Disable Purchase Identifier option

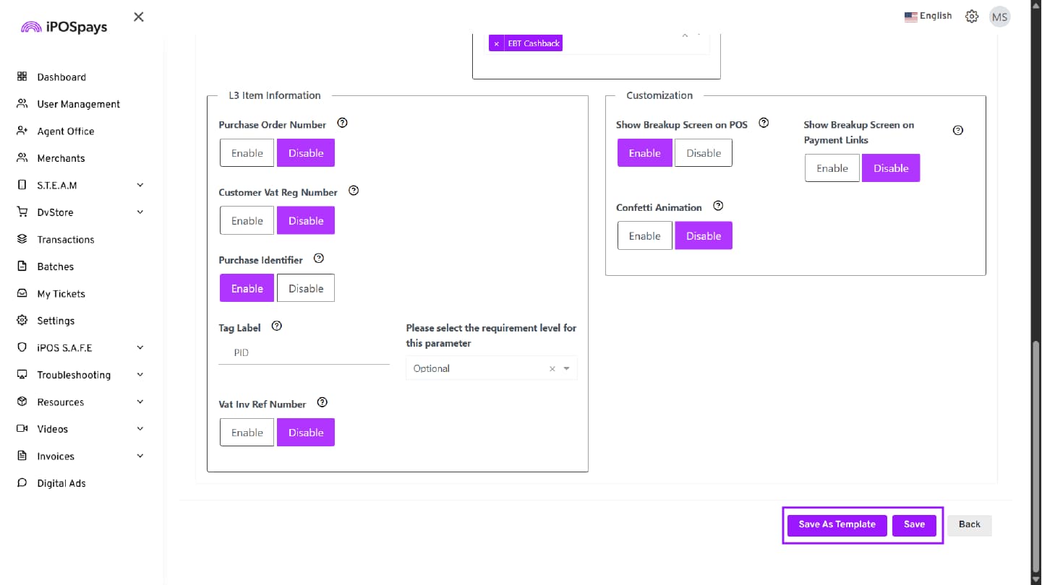[x=306, y=288]
